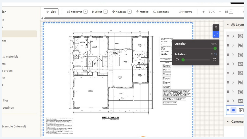Image resolution: width=247 pixels, height=139 pixels.
Task: Pick the Measure tool
Action: (185, 12)
